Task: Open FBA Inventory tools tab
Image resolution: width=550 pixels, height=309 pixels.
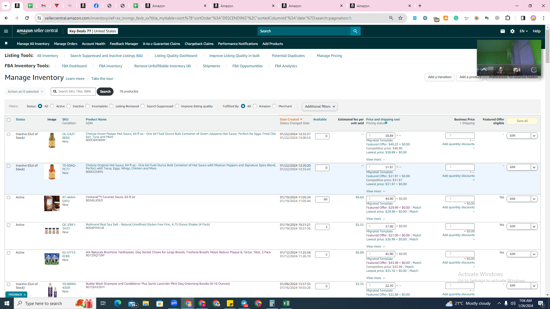Action: [x=111, y=66]
